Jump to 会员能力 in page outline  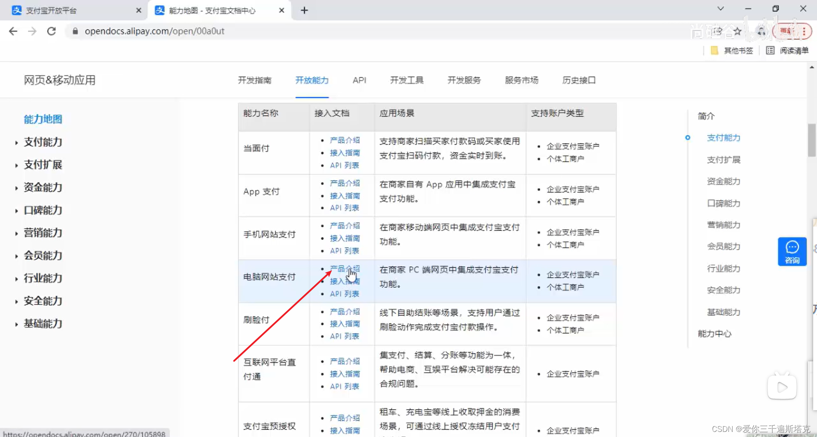pyautogui.click(x=723, y=247)
